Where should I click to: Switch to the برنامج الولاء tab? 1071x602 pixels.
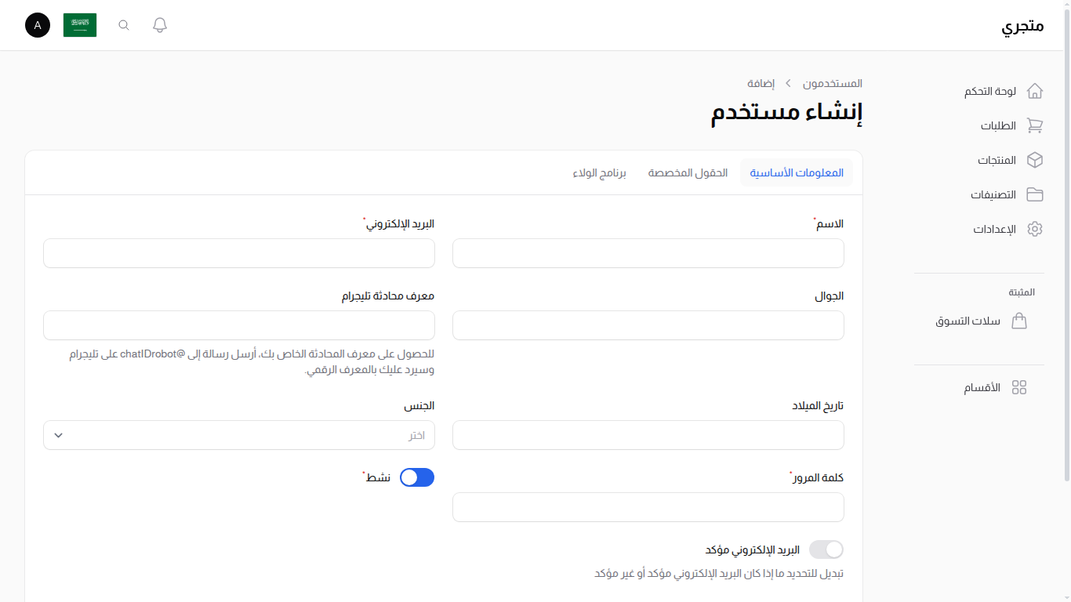coord(600,172)
